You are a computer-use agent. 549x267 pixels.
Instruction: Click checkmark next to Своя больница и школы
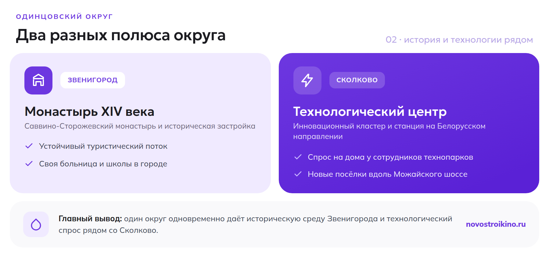pyautogui.click(x=29, y=164)
